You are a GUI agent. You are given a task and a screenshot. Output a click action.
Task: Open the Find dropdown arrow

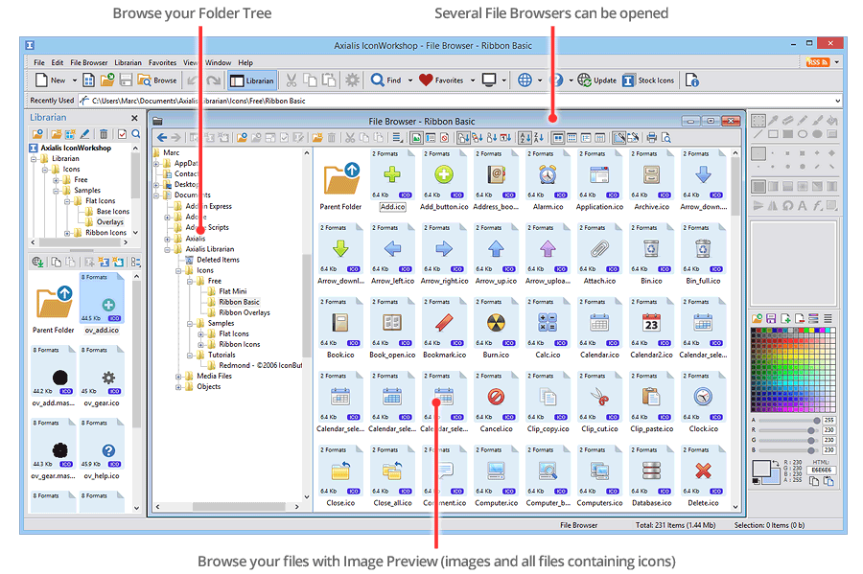tap(410, 80)
